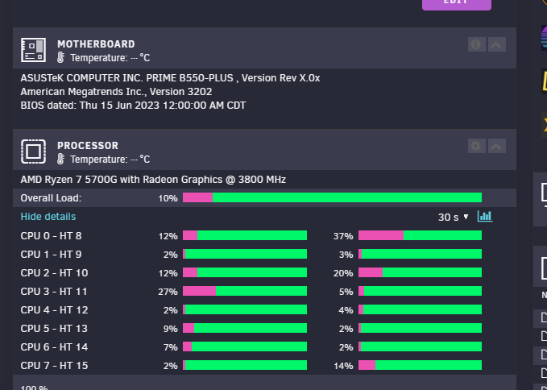The image size is (547, 390).
Task: Click the Motherboard info icon
Action: tap(477, 44)
